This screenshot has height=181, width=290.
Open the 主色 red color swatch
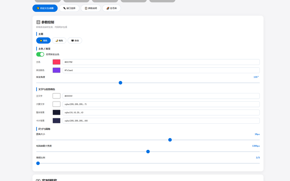tap(56, 62)
